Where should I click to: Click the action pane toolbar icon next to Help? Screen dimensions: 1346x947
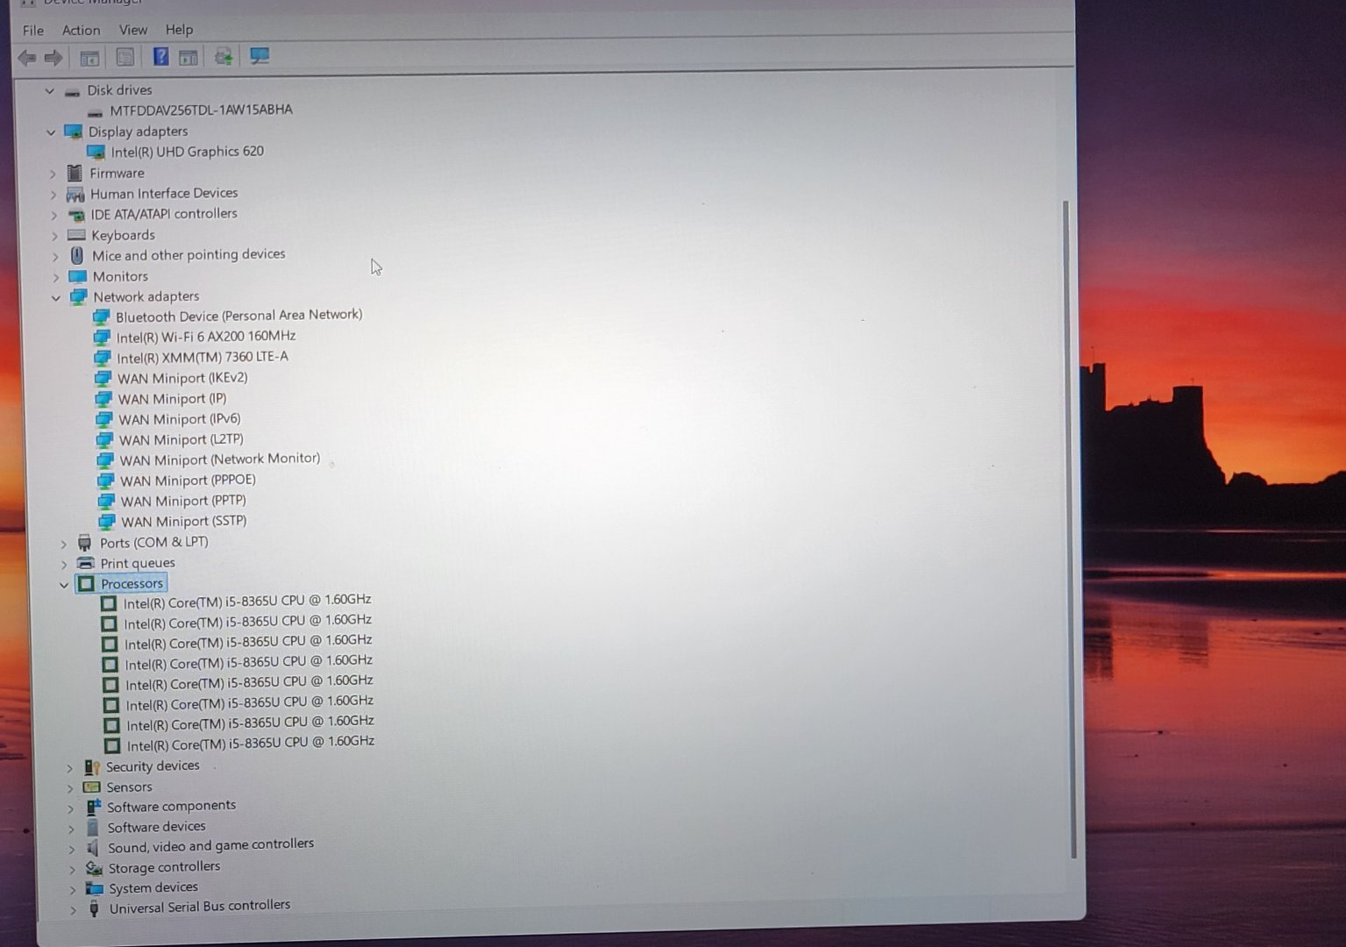click(x=188, y=58)
